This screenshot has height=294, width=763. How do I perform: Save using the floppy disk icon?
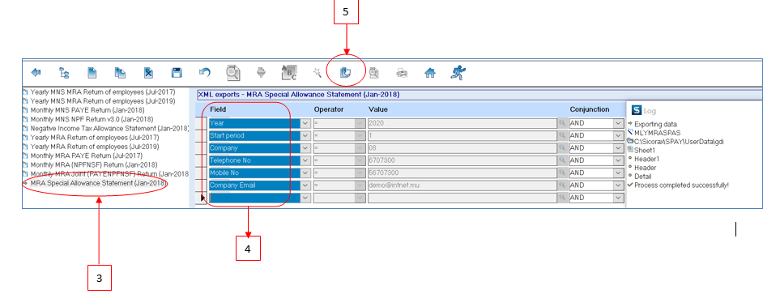(x=177, y=73)
